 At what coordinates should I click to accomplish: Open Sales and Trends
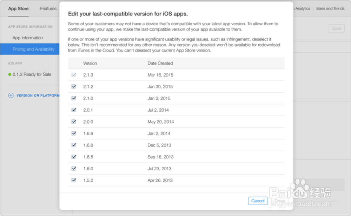(330, 8)
